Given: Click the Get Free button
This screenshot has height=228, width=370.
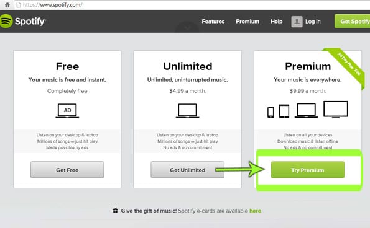Looking at the screenshot, I should tap(67, 170).
